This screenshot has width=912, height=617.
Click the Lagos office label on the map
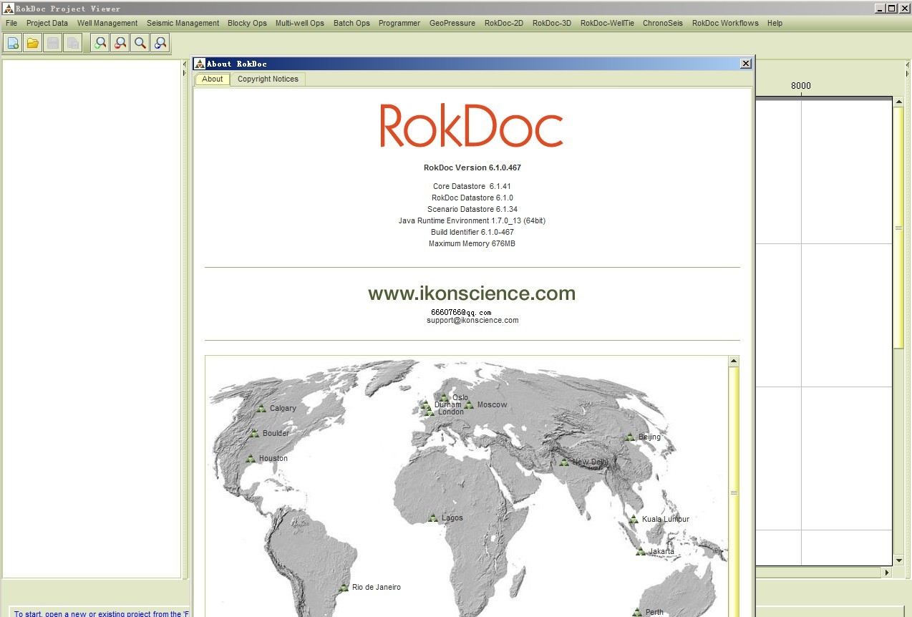pos(452,518)
